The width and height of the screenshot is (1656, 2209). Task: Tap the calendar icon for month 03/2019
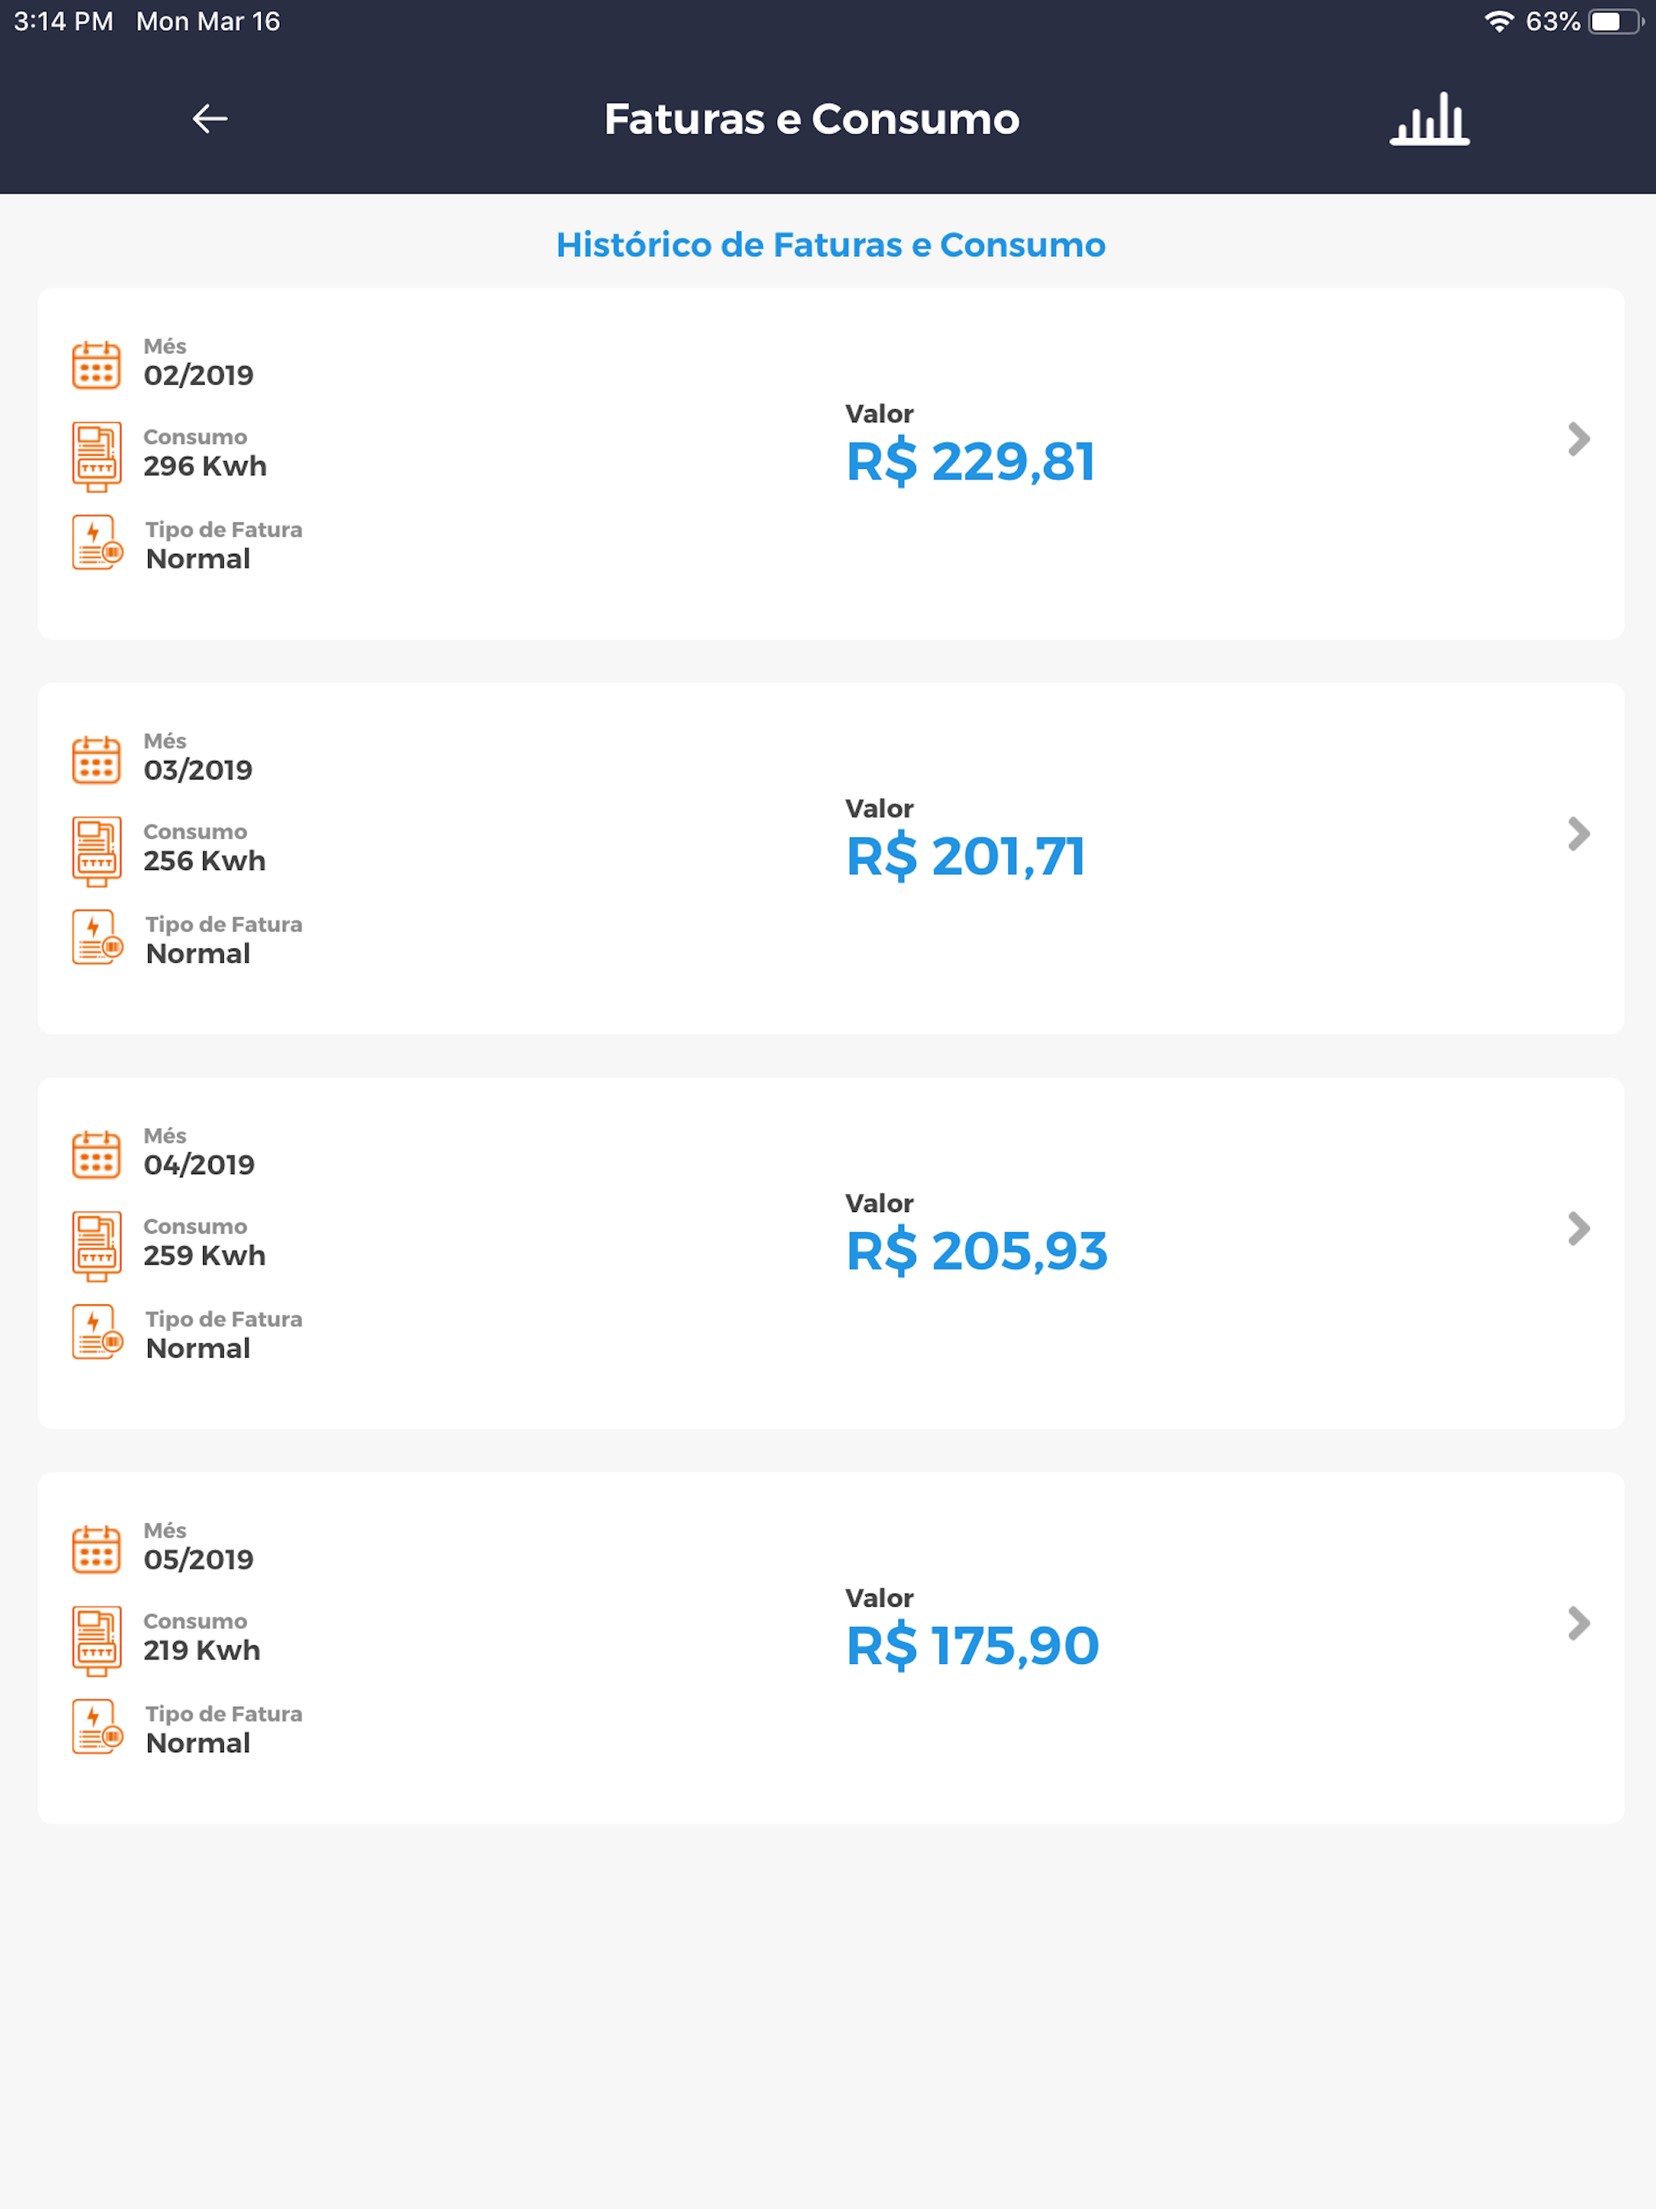[97, 759]
